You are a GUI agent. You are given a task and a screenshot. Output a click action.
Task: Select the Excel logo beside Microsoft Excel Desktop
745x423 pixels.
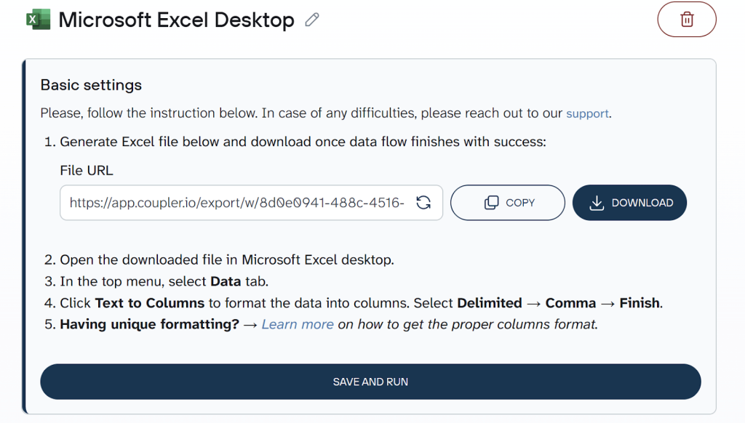pos(38,19)
